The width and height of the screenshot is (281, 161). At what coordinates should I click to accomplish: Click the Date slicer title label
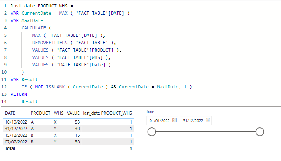[150, 112]
